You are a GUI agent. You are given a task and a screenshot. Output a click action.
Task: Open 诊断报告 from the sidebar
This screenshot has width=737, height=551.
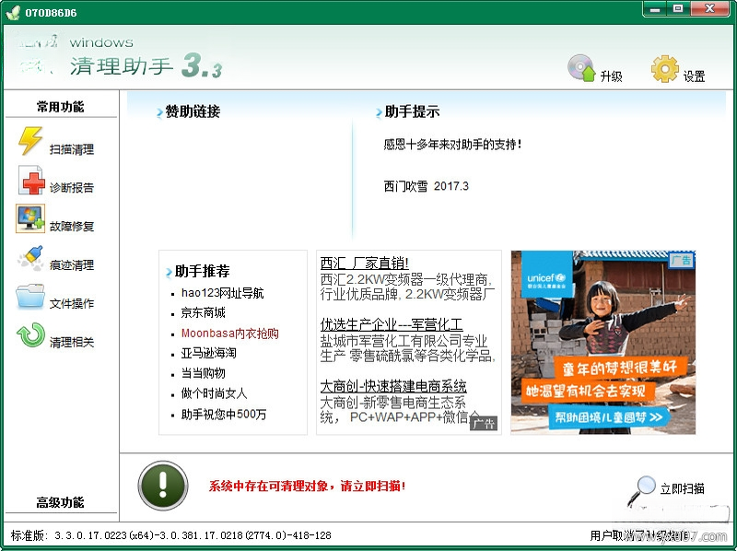click(x=72, y=188)
